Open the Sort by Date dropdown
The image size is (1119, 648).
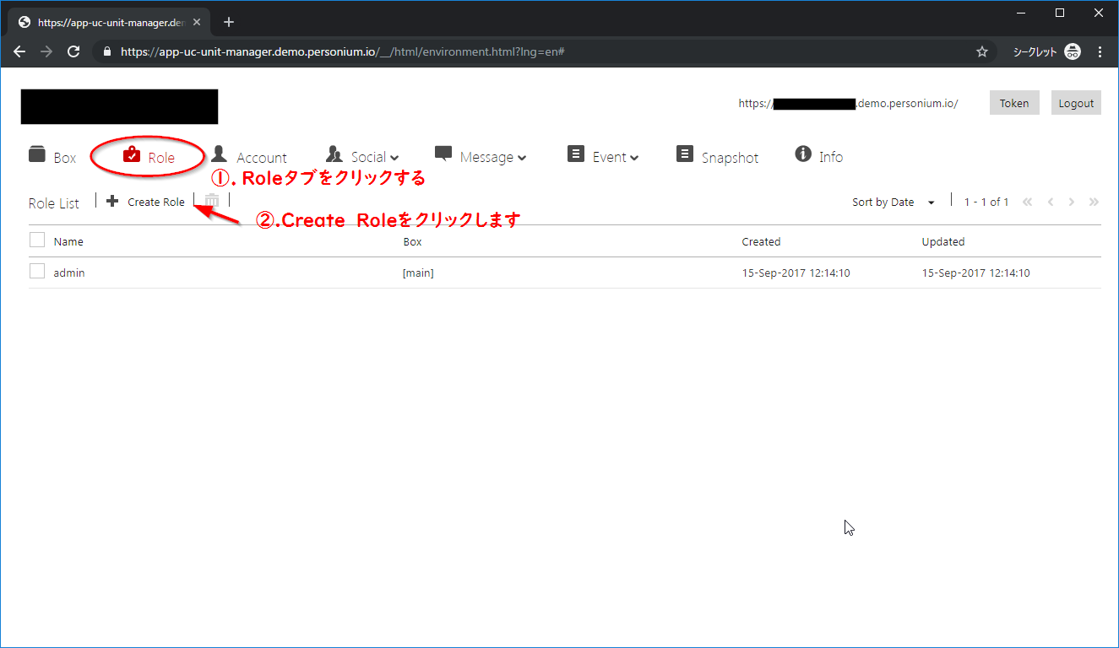[894, 202]
